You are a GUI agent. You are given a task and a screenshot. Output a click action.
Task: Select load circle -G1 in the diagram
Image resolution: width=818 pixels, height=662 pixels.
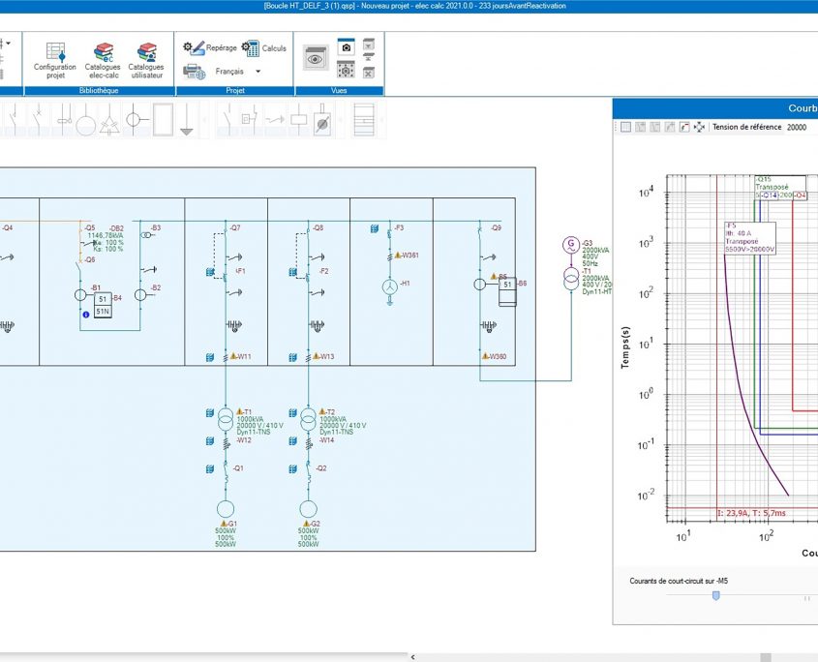point(226,509)
